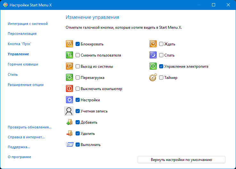This screenshot has width=236, height=169.
Task: Open the Персонализация settings section
Action: 22,34
